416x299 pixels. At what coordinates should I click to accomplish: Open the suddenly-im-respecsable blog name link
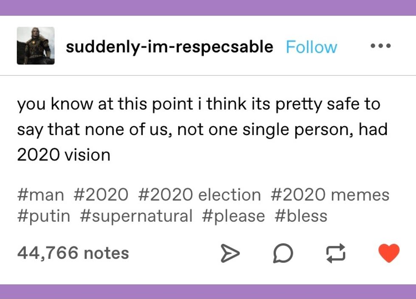169,47
